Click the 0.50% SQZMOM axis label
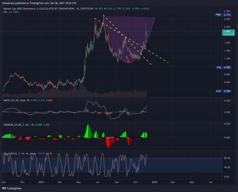Image resolution: width=238 pixels, height=192 pixels. tap(227, 124)
